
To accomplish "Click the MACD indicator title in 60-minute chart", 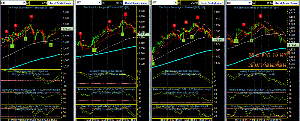I will 106,72.
